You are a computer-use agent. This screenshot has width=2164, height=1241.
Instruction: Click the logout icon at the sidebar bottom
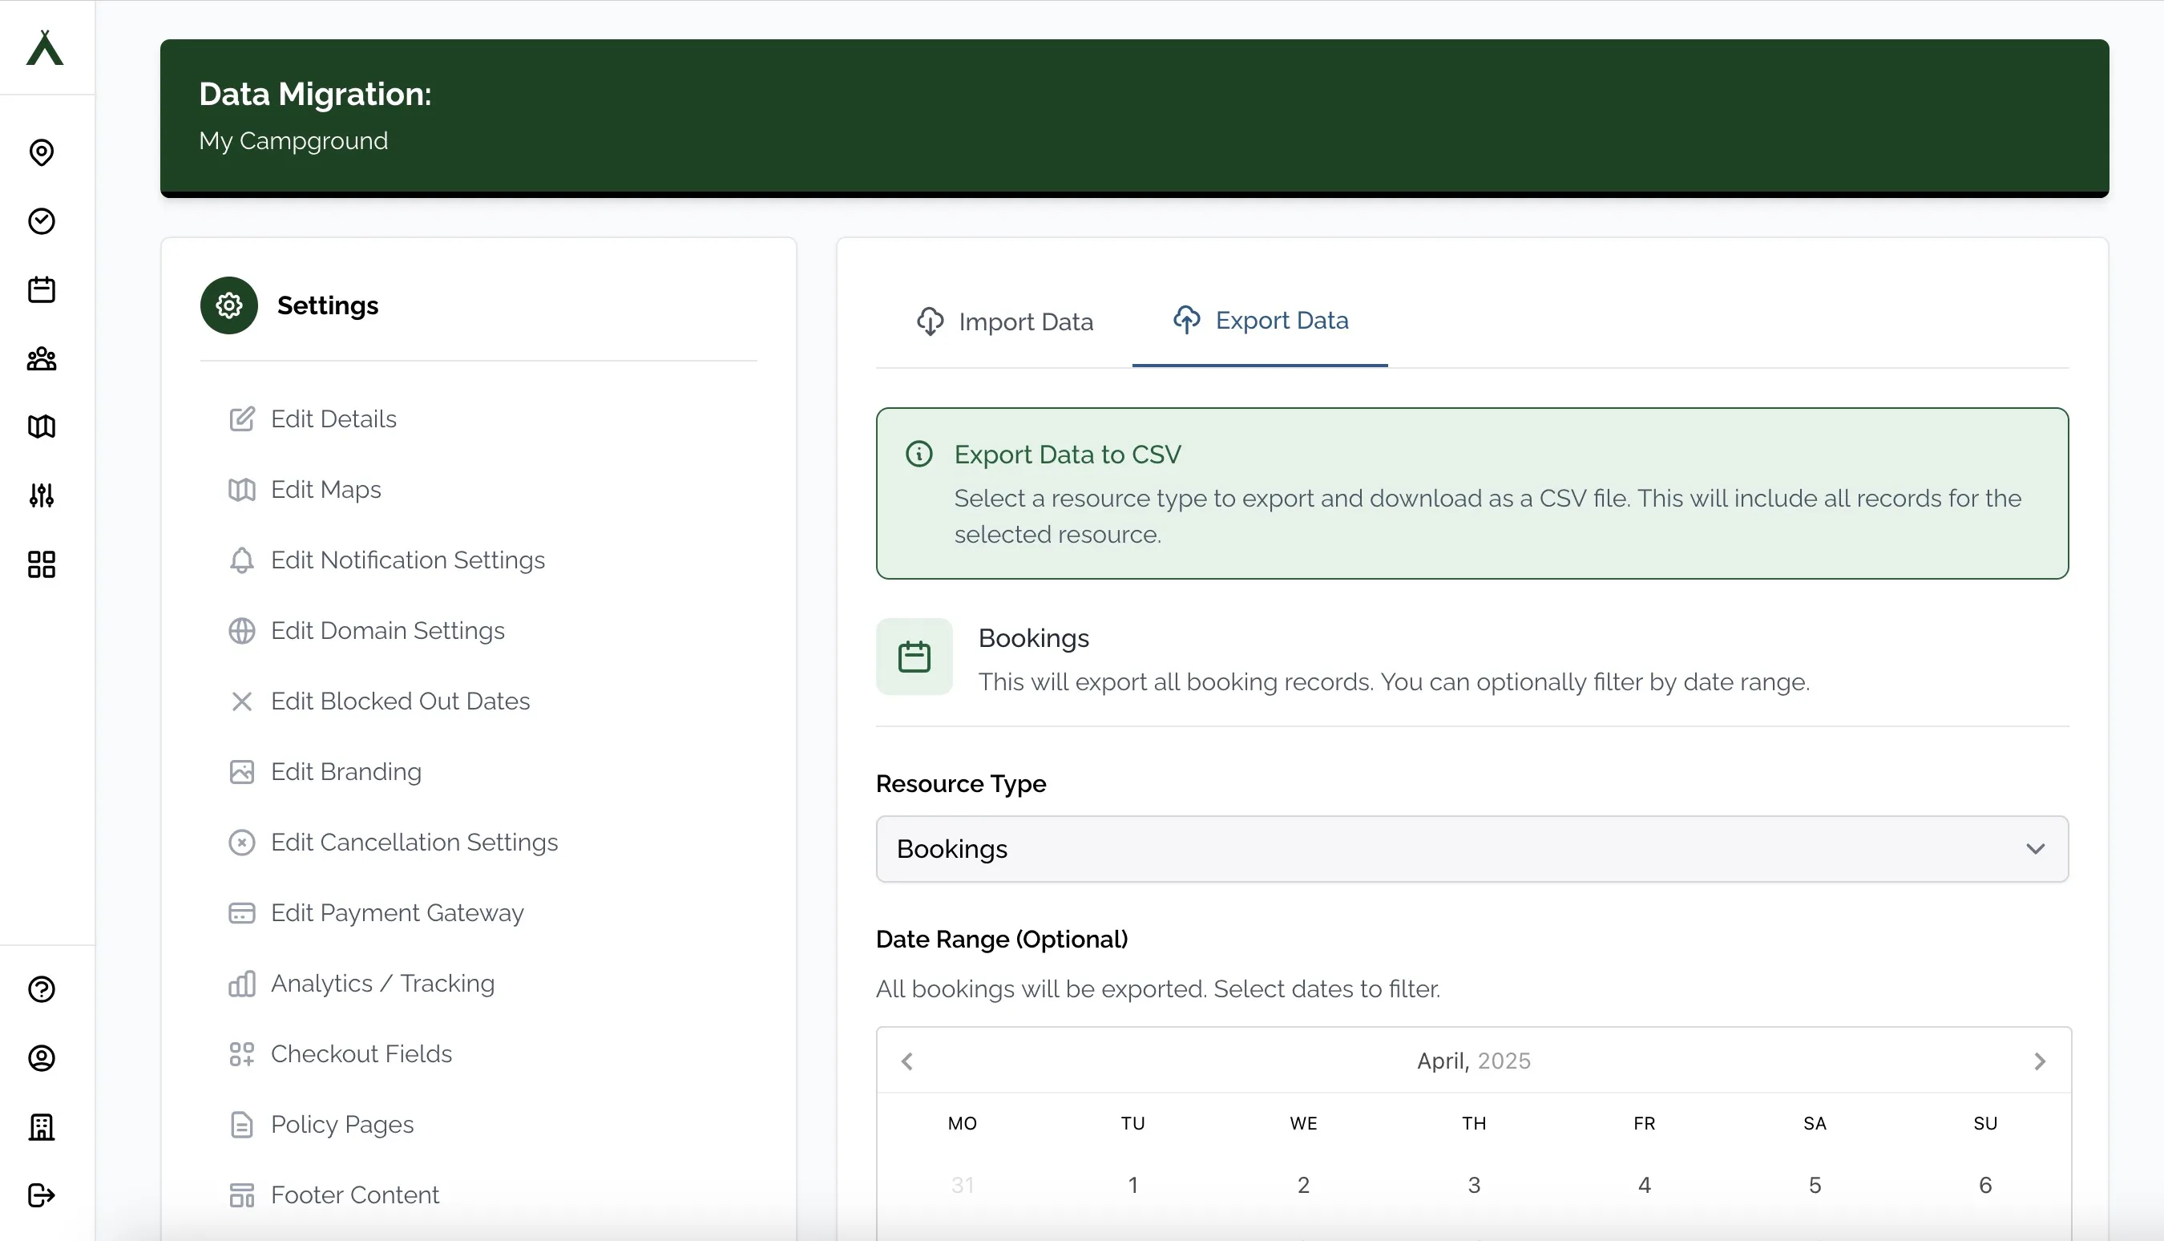click(40, 1193)
